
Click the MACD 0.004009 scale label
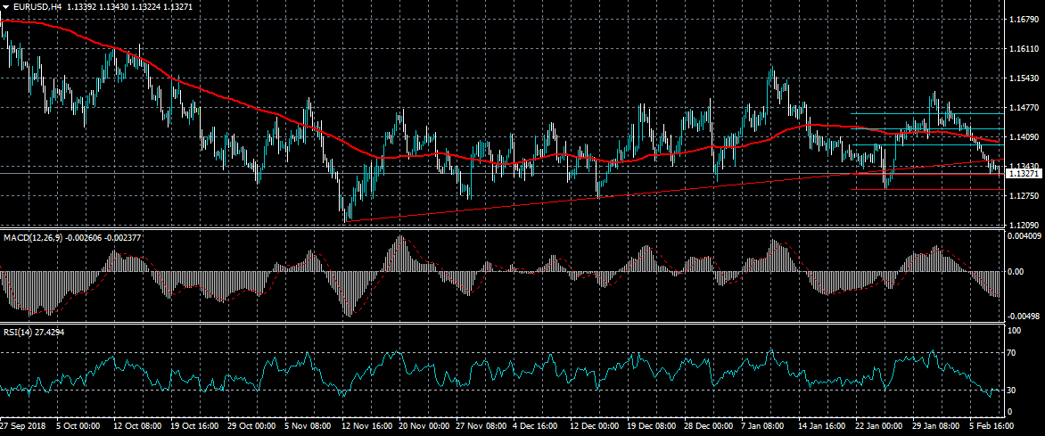[1023, 236]
